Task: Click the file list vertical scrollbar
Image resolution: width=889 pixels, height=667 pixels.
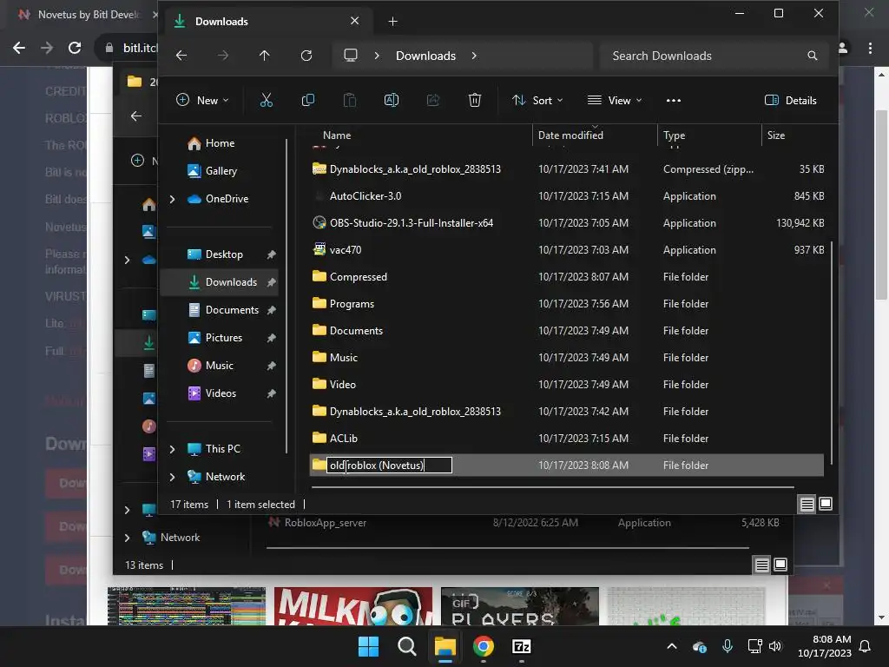Action: click(x=831, y=352)
